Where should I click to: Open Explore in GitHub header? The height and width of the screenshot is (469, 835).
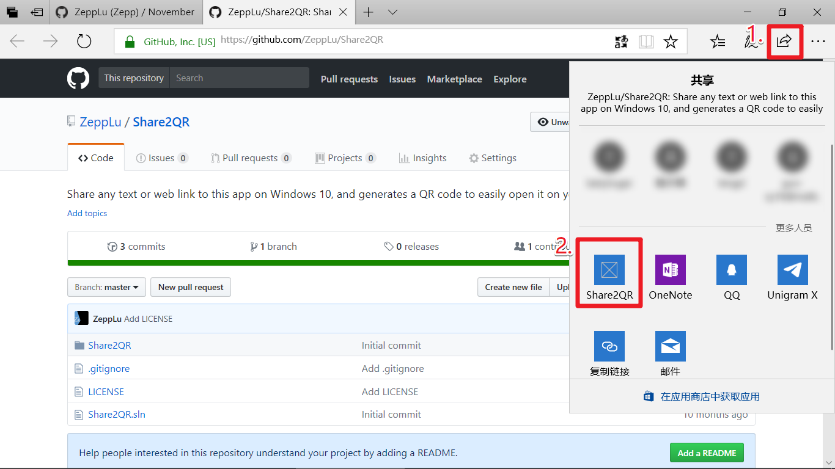point(510,79)
